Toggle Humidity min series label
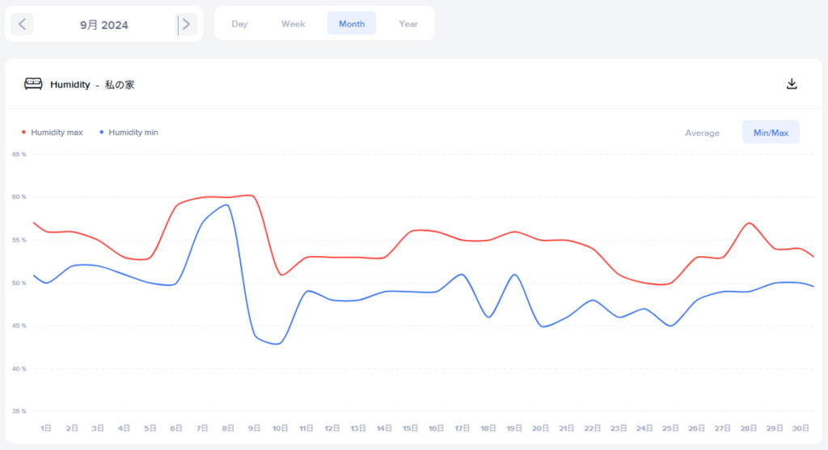 point(133,132)
